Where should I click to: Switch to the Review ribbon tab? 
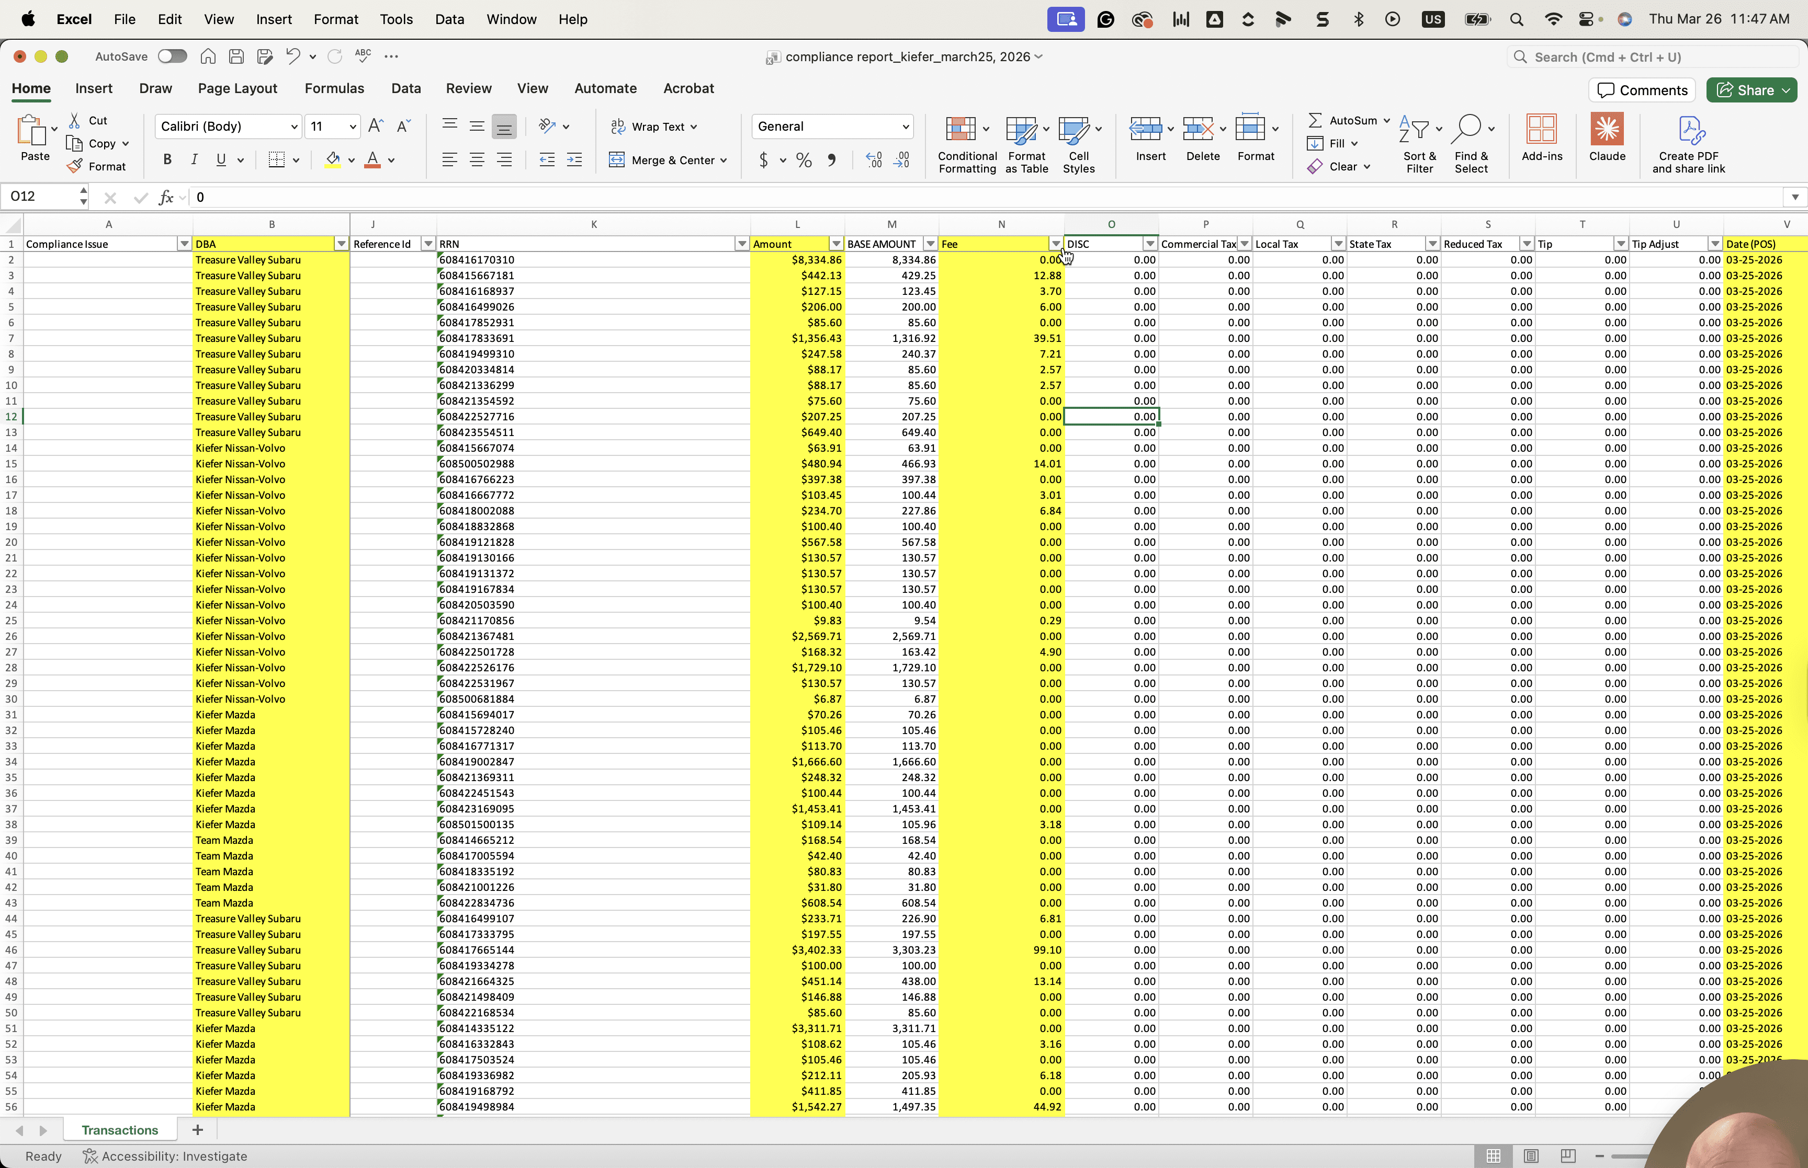coord(468,89)
